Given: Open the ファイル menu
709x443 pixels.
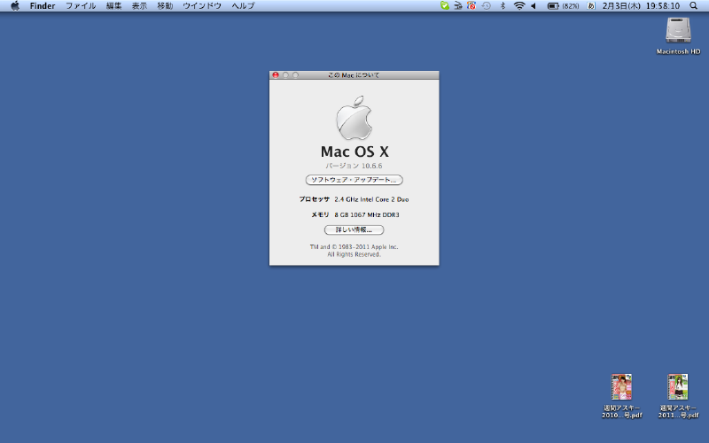Looking at the screenshot, I should click(81, 6).
